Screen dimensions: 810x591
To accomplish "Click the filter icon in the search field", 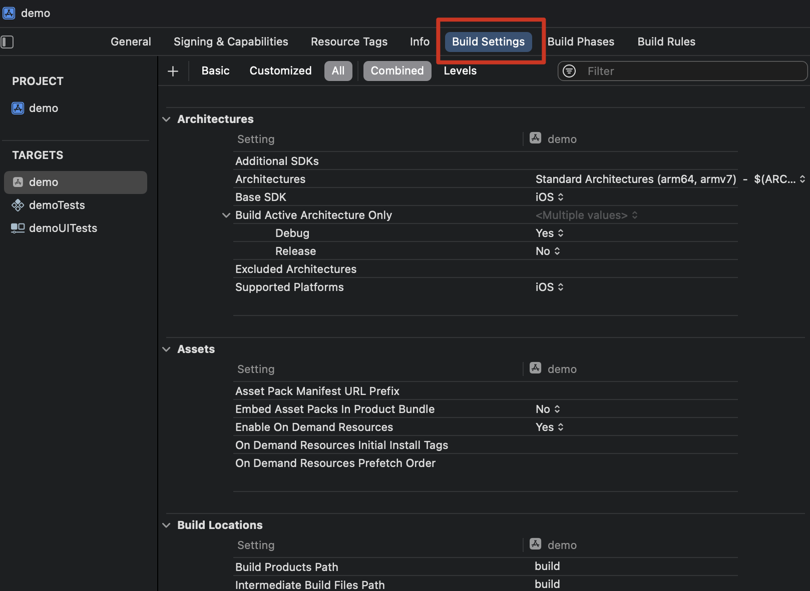I will (x=570, y=71).
